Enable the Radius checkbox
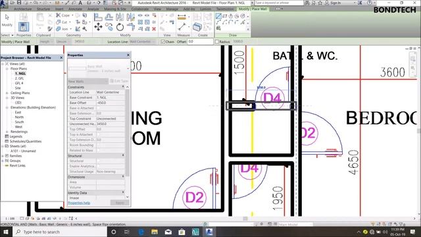 [217, 41]
